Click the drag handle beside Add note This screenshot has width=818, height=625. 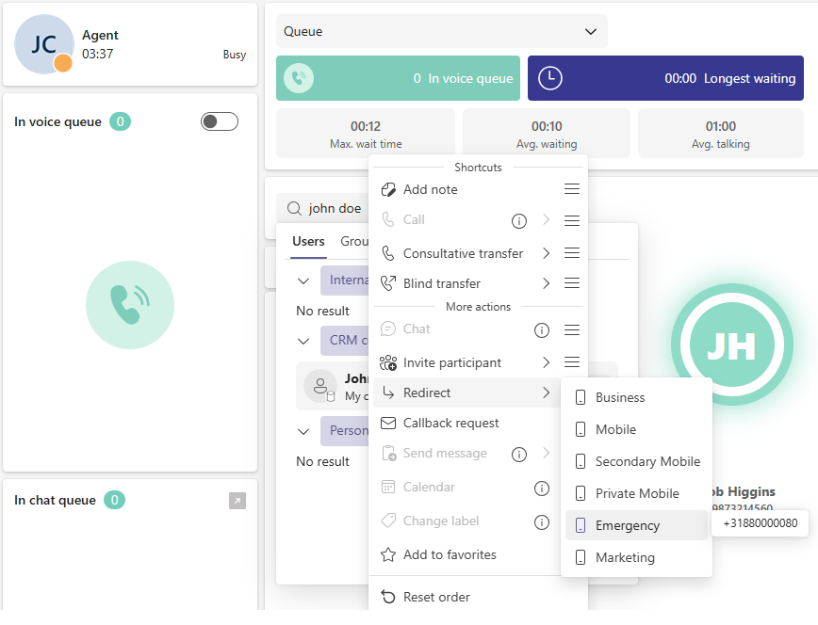pyautogui.click(x=571, y=189)
